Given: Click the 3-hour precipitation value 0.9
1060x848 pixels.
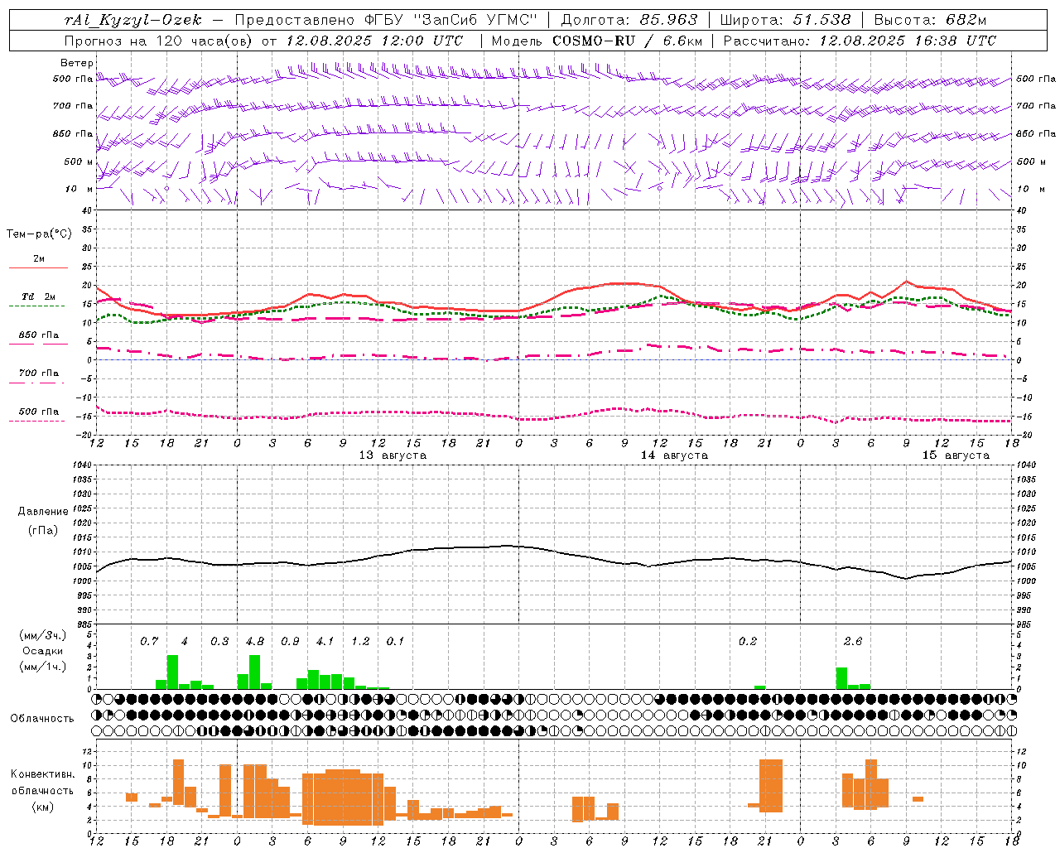Looking at the screenshot, I should (290, 642).
